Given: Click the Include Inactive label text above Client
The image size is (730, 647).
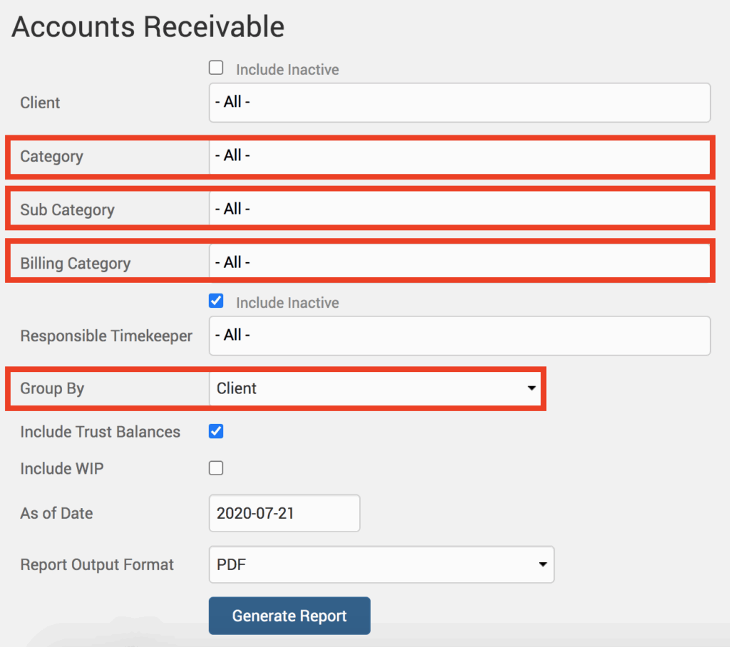Looking at the screenshot, I should point(287,70).
